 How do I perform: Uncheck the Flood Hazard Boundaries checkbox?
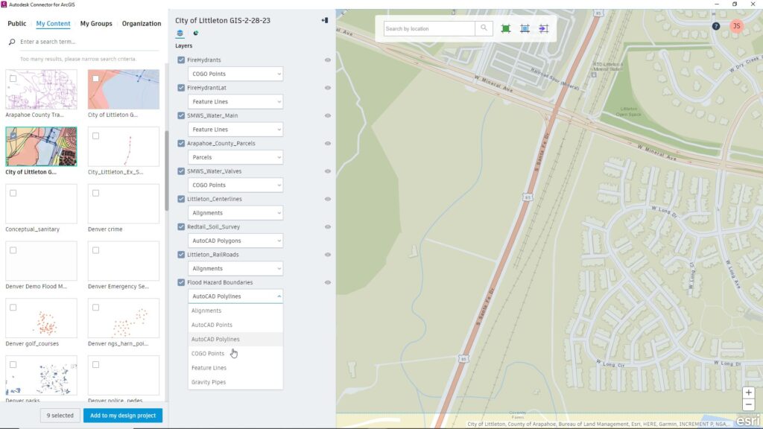point(181,282)
